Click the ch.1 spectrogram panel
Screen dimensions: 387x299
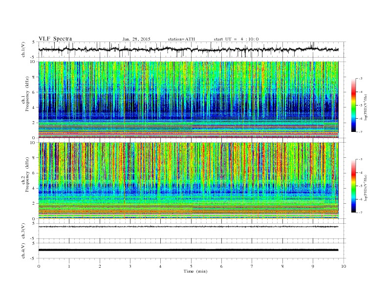tap(189, 100)
